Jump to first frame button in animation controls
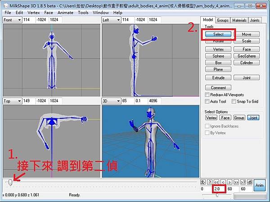Image resolution: width=270 pixels, height=202 pixels. (203, 182)
